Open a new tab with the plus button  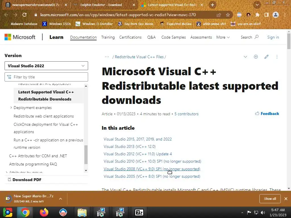213,5
